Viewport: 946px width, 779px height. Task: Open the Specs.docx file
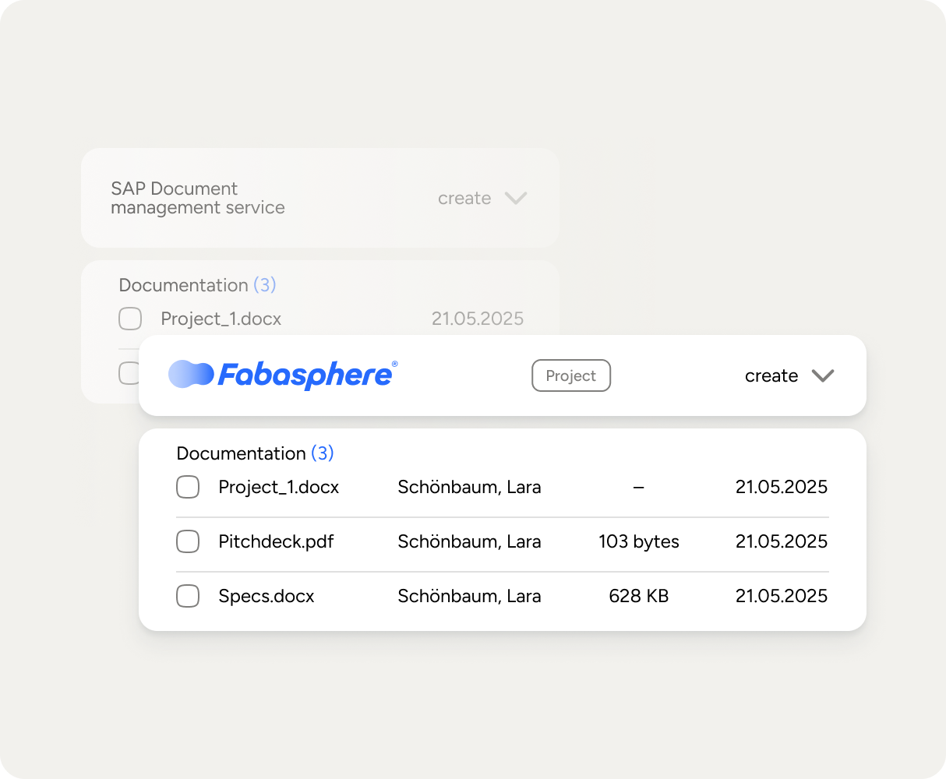(267, 596)
